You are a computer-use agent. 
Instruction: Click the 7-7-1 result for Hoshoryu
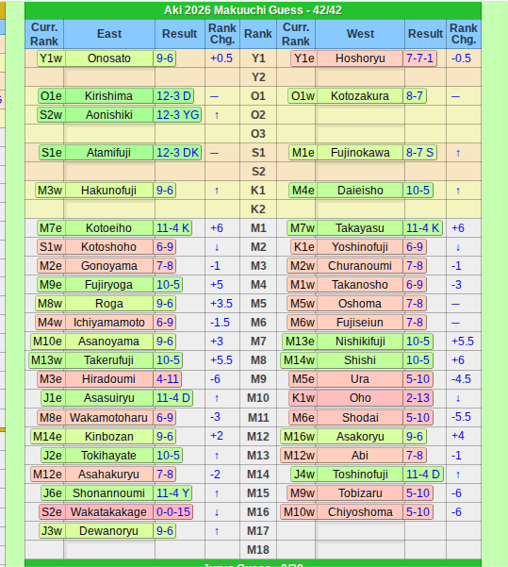point(419,58)
